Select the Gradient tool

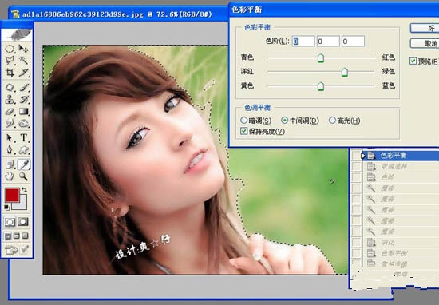tap(23, 111)
